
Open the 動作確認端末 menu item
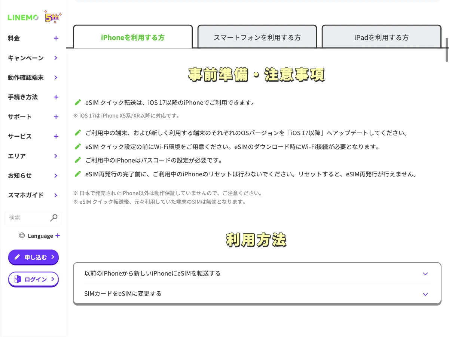26,78
